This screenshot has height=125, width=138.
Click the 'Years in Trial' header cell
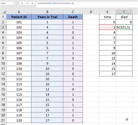pyautogui.click(x=47, y=17)
